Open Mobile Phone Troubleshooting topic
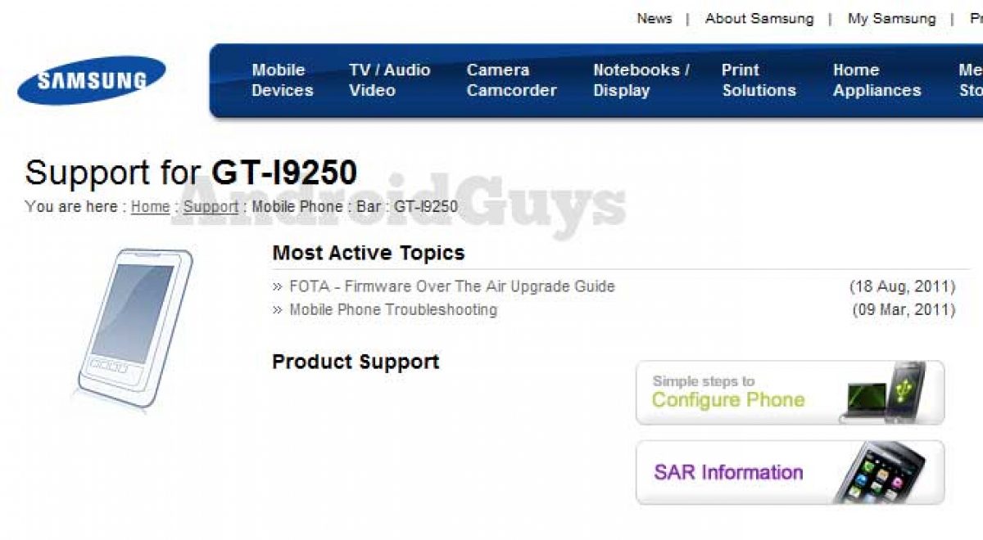The image size is (983, 540). click(x=393, y=310)
